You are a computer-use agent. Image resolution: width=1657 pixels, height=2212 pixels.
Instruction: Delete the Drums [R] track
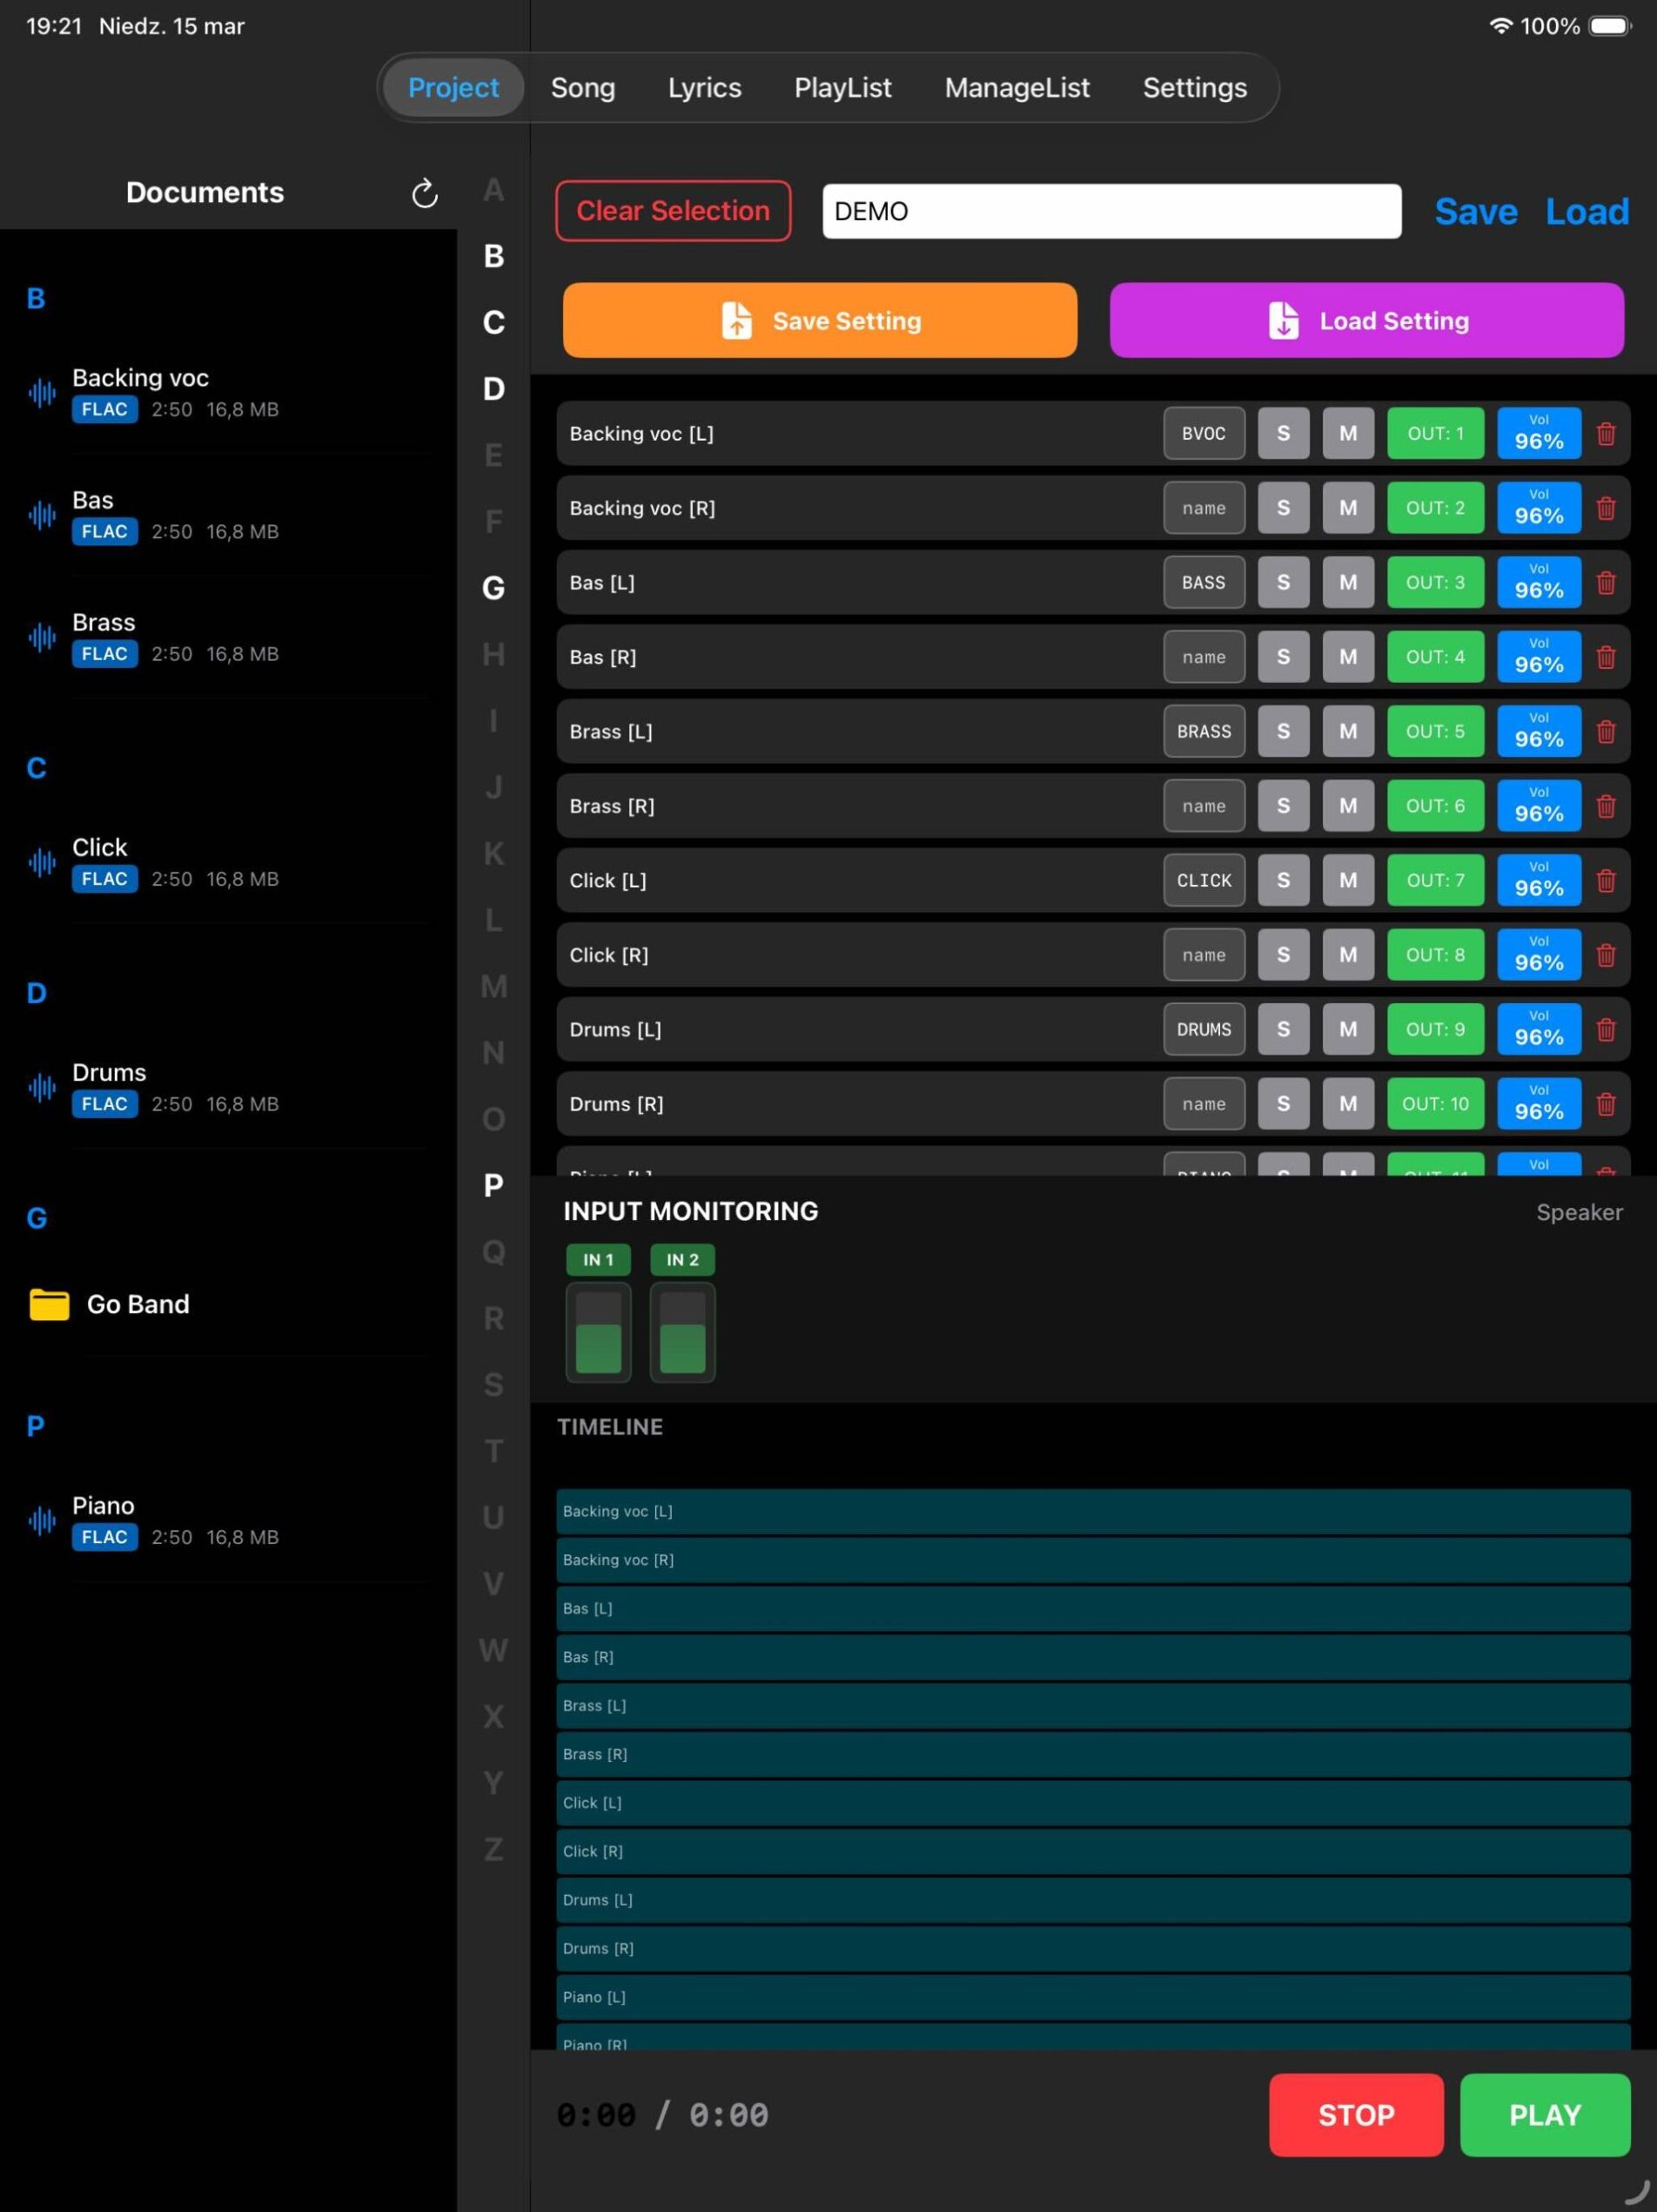click(1606, 1104)
